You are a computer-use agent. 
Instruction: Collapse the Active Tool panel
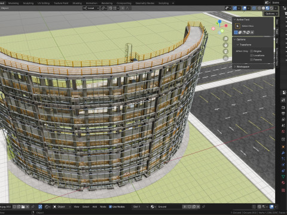(235, 20)
